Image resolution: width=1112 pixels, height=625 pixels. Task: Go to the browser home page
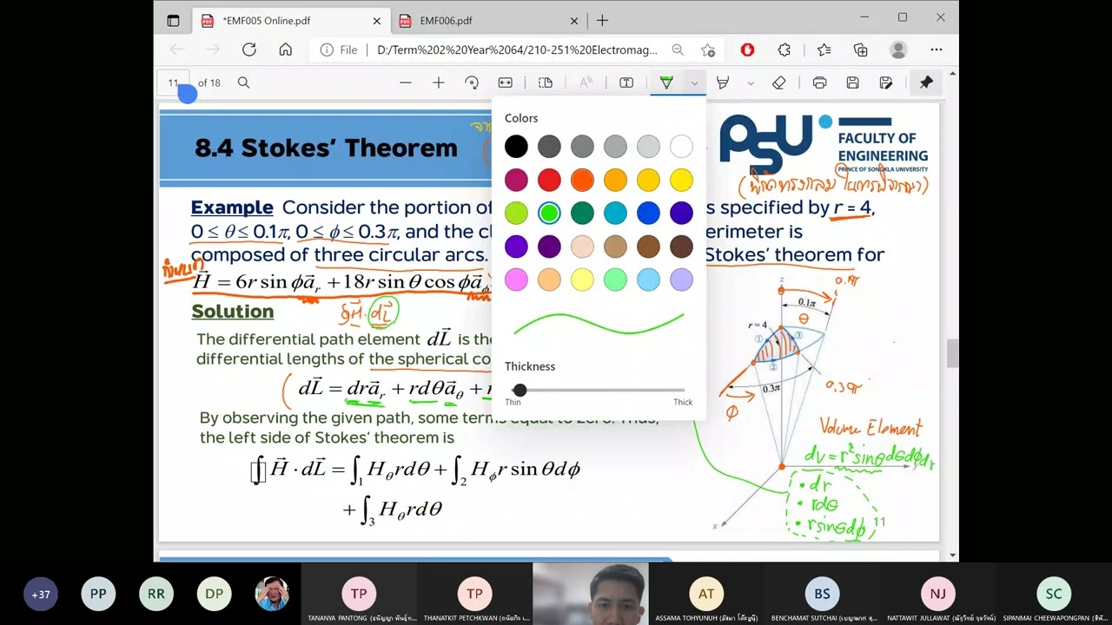click(285, 50)
